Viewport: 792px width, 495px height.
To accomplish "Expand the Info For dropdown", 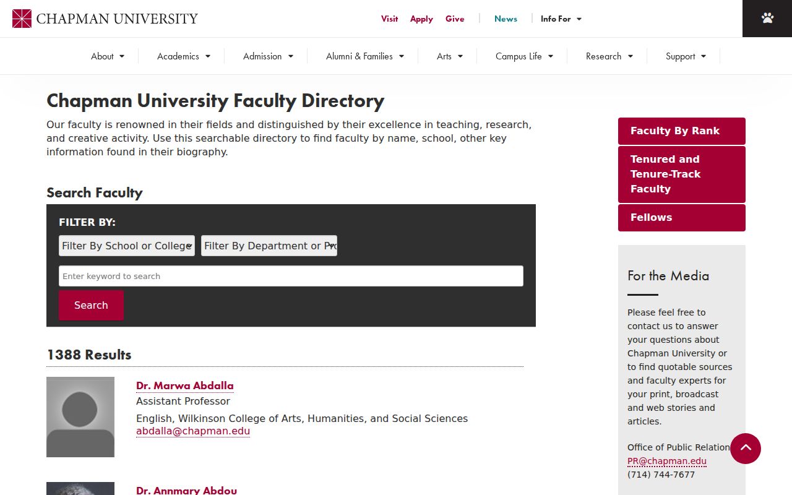I will click(561, 19).
